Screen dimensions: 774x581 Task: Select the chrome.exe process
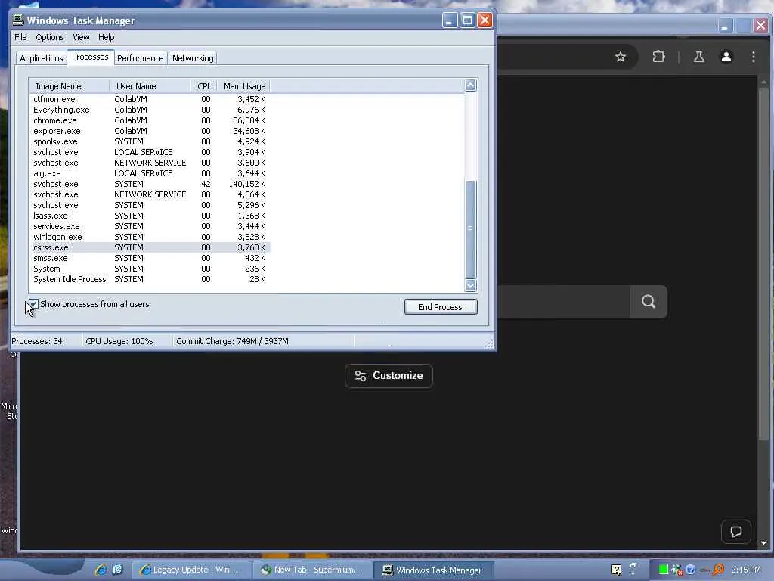click(150, 120)
